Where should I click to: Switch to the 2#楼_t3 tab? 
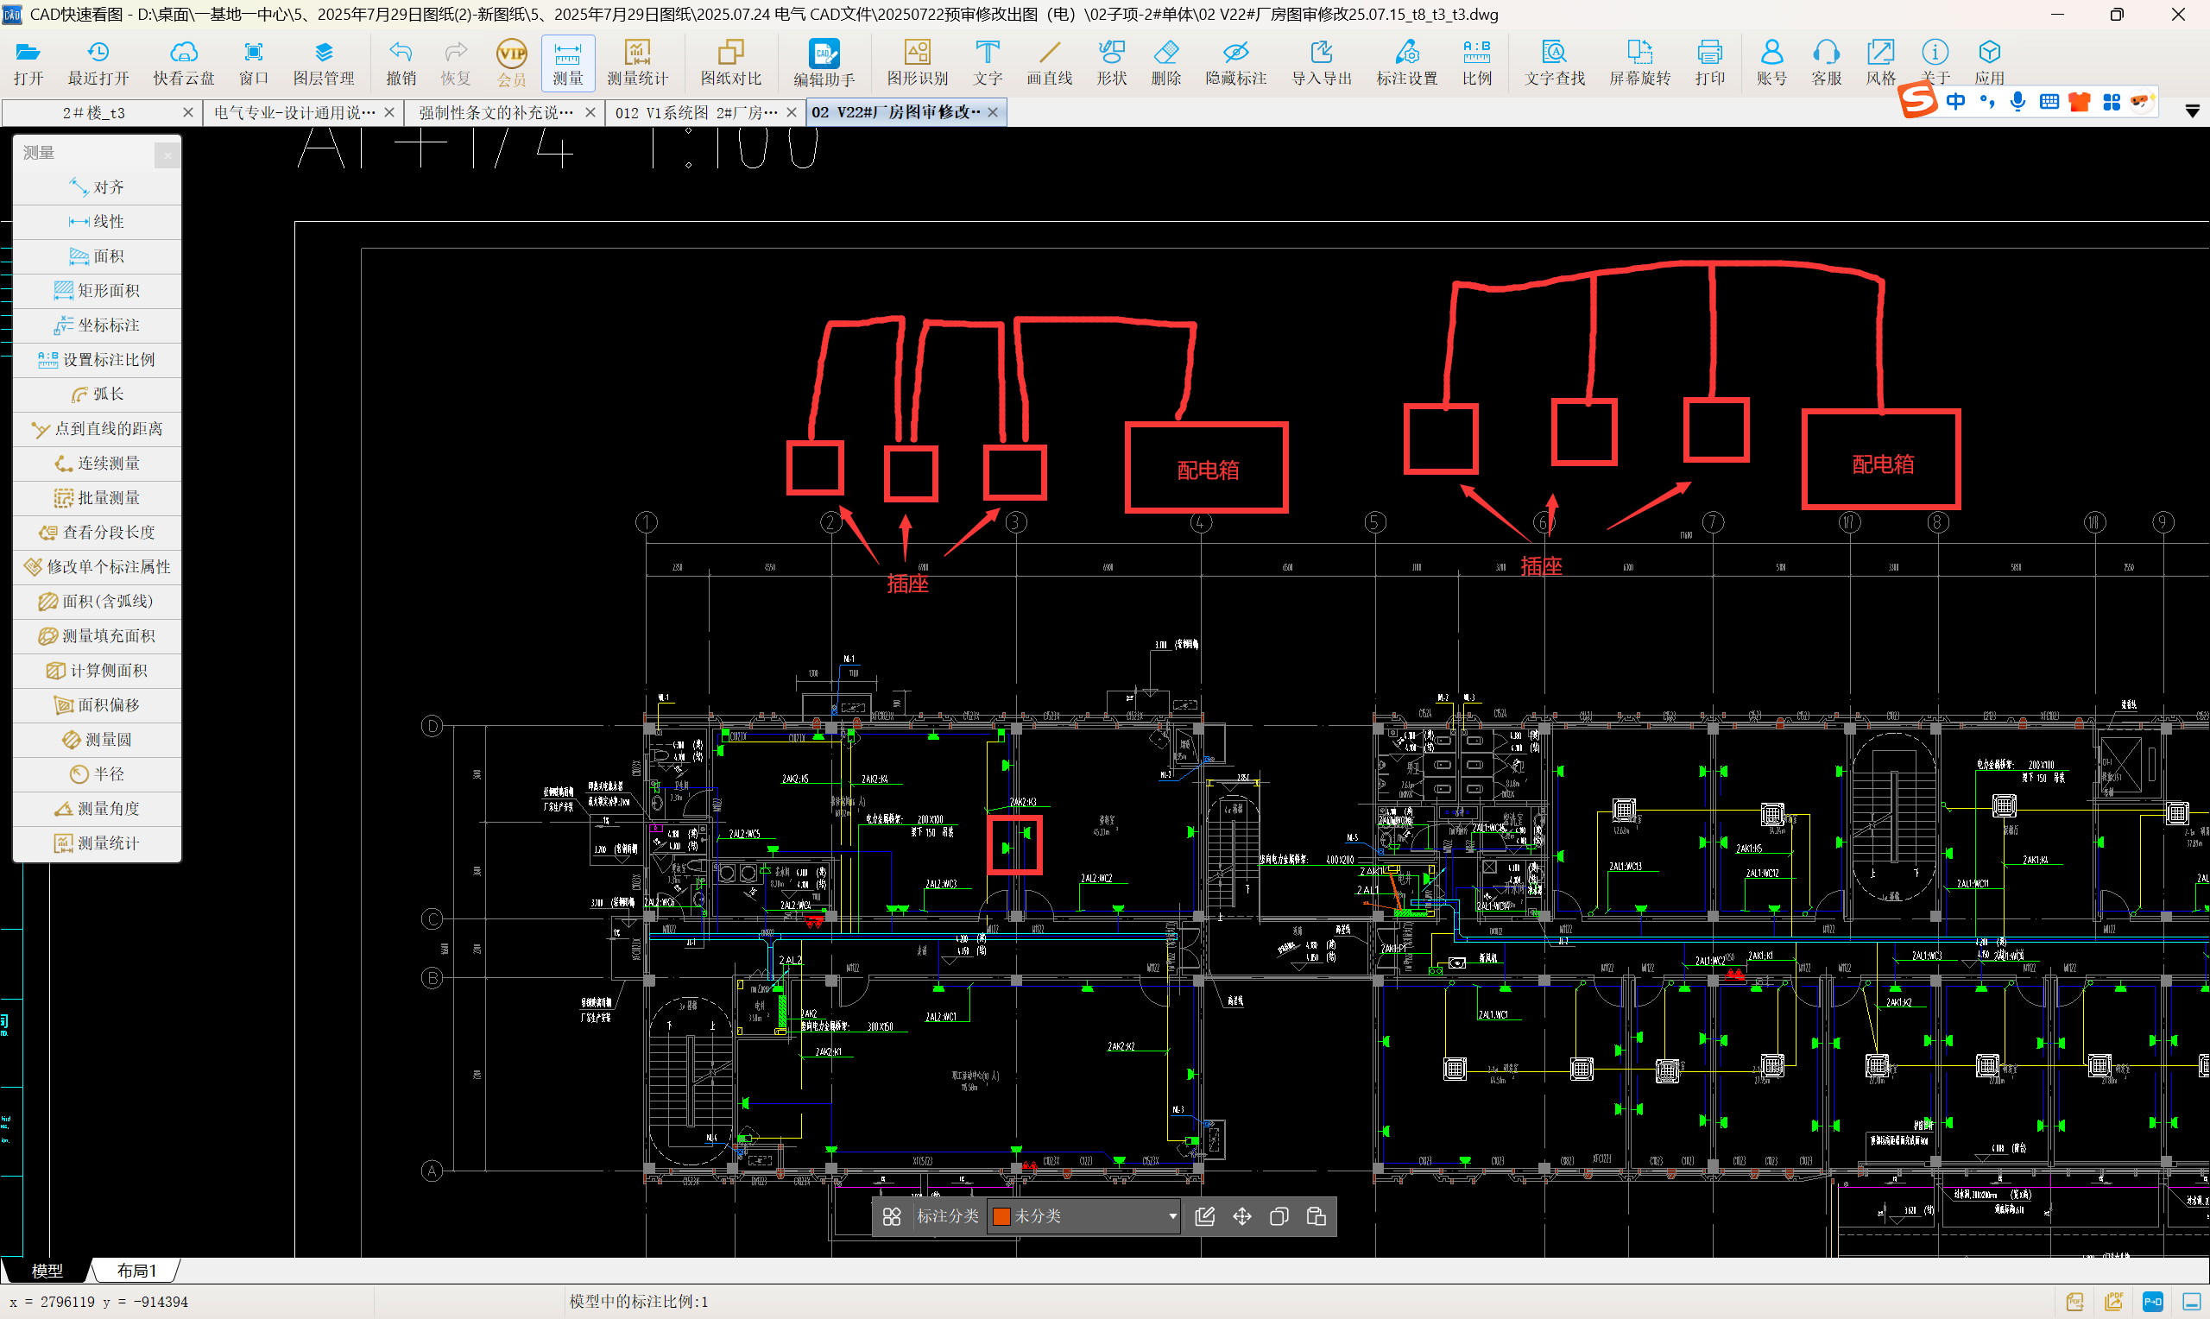click(x=93, y=113)
